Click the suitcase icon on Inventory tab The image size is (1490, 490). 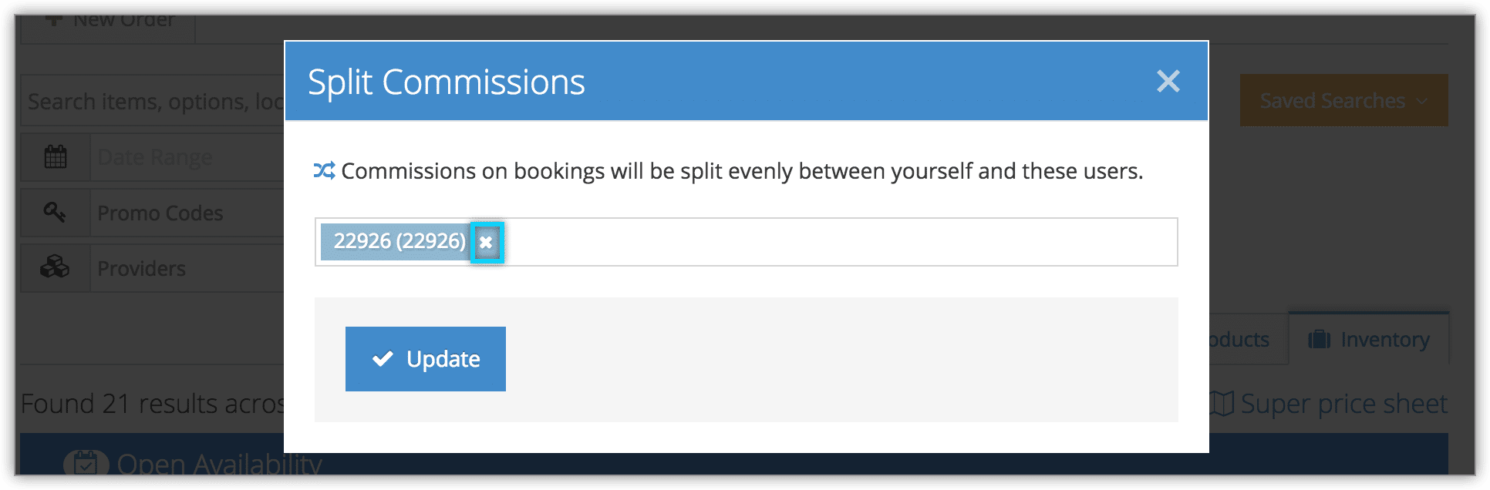tap(1320, 339)
